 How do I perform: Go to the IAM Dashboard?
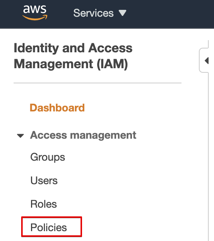[57, 108]
